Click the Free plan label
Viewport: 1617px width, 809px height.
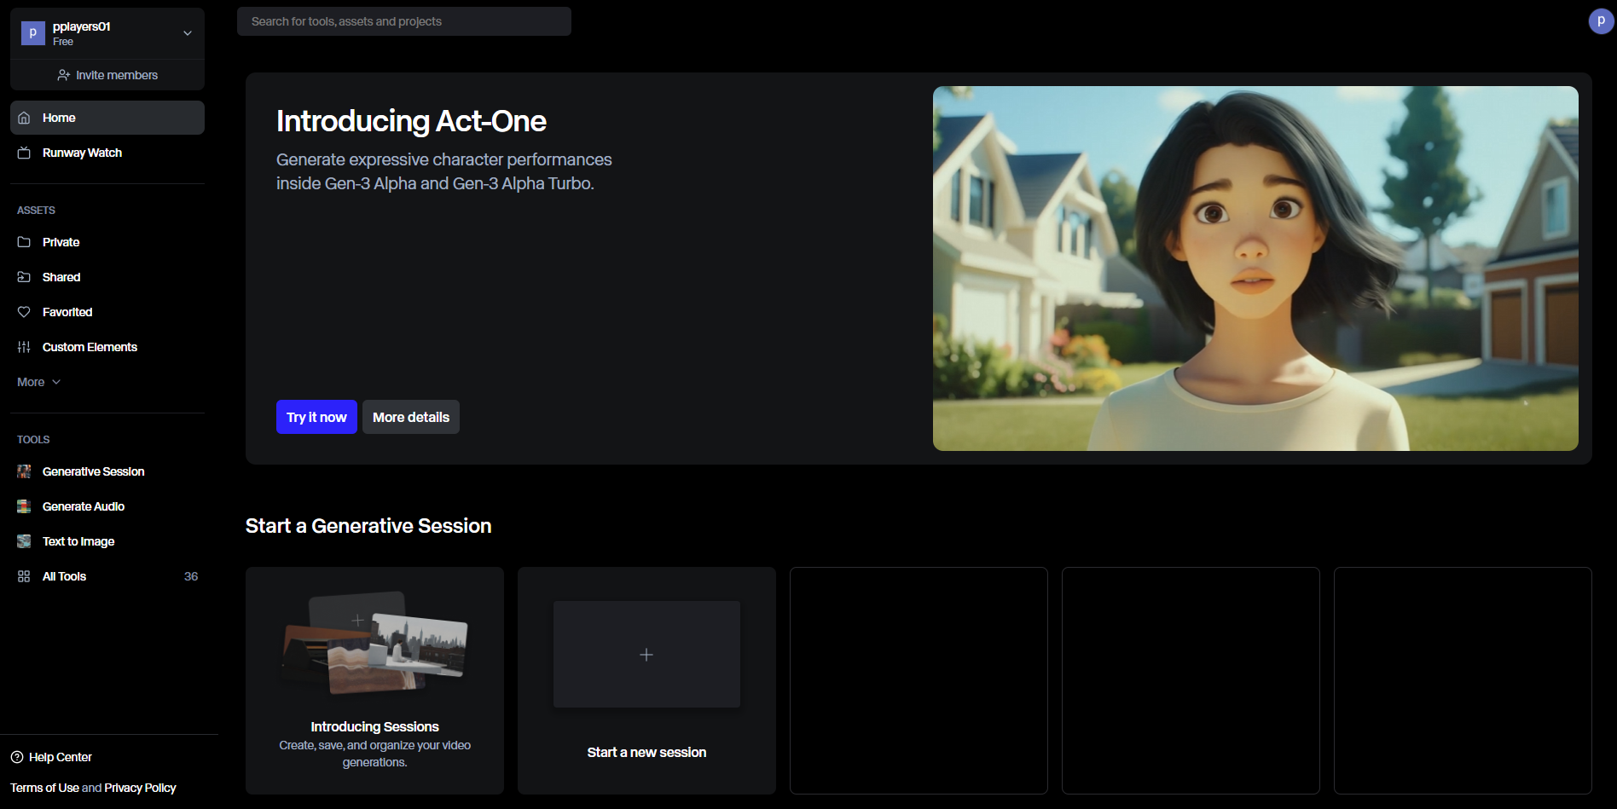pos(63,42)
